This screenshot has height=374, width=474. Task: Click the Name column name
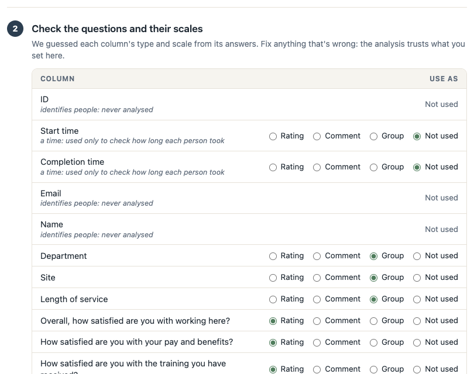tap(51, 224)
